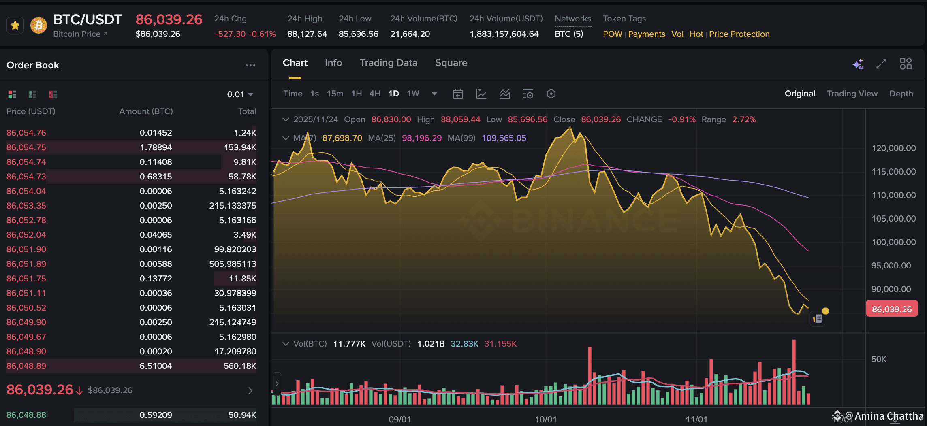Switch to the Trading View chart
The image size is (927, 426).
852,94
